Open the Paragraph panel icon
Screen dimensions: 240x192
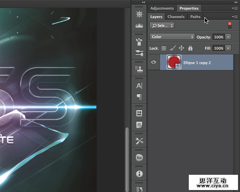coord(139,97)
